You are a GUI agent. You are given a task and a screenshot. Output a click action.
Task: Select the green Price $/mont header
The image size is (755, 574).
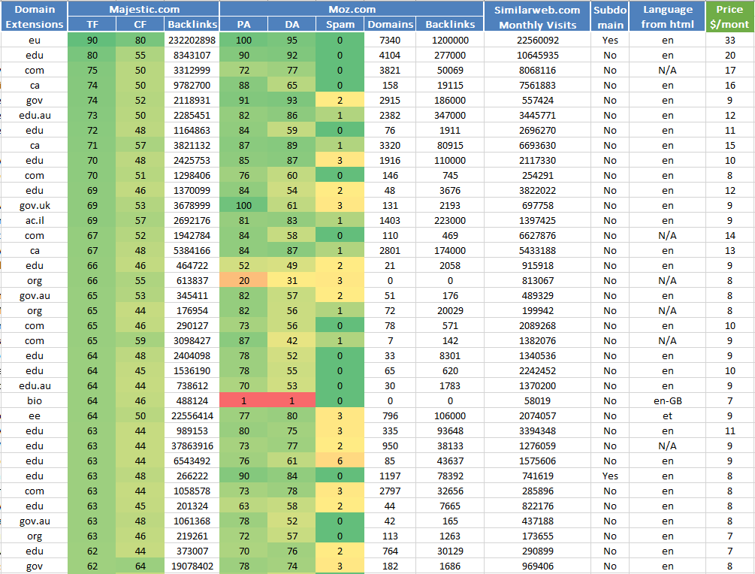(x=729, y=17)
